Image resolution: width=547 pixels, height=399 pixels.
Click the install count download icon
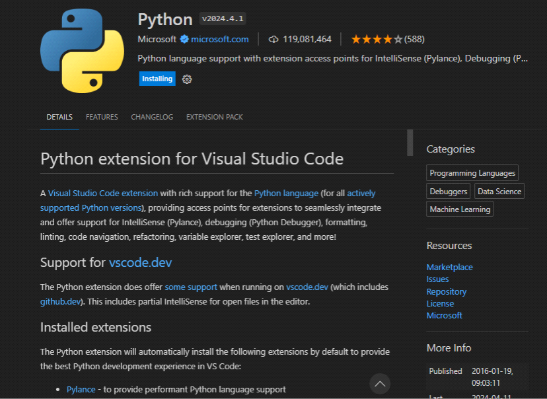click(x=273, y=39)
